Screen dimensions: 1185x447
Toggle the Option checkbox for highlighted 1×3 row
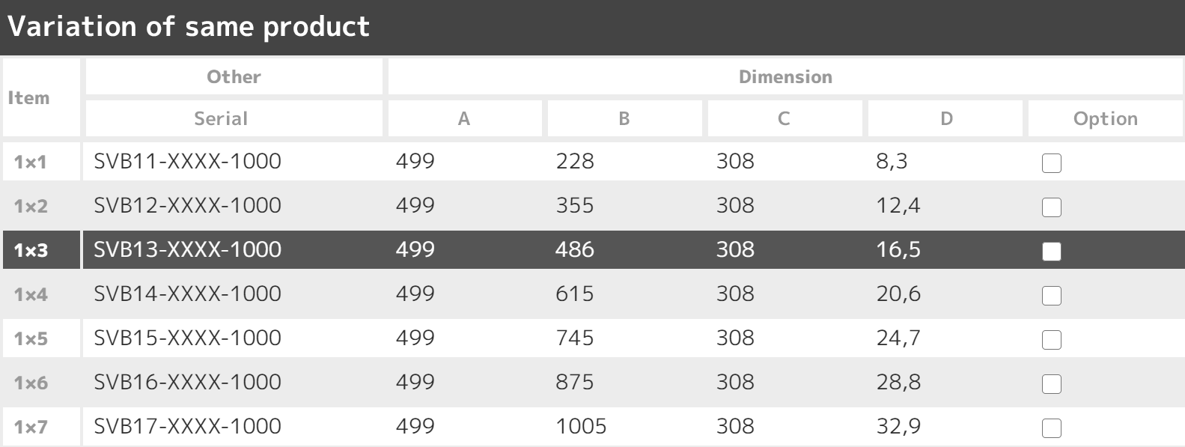click(x=1051, y=252)
